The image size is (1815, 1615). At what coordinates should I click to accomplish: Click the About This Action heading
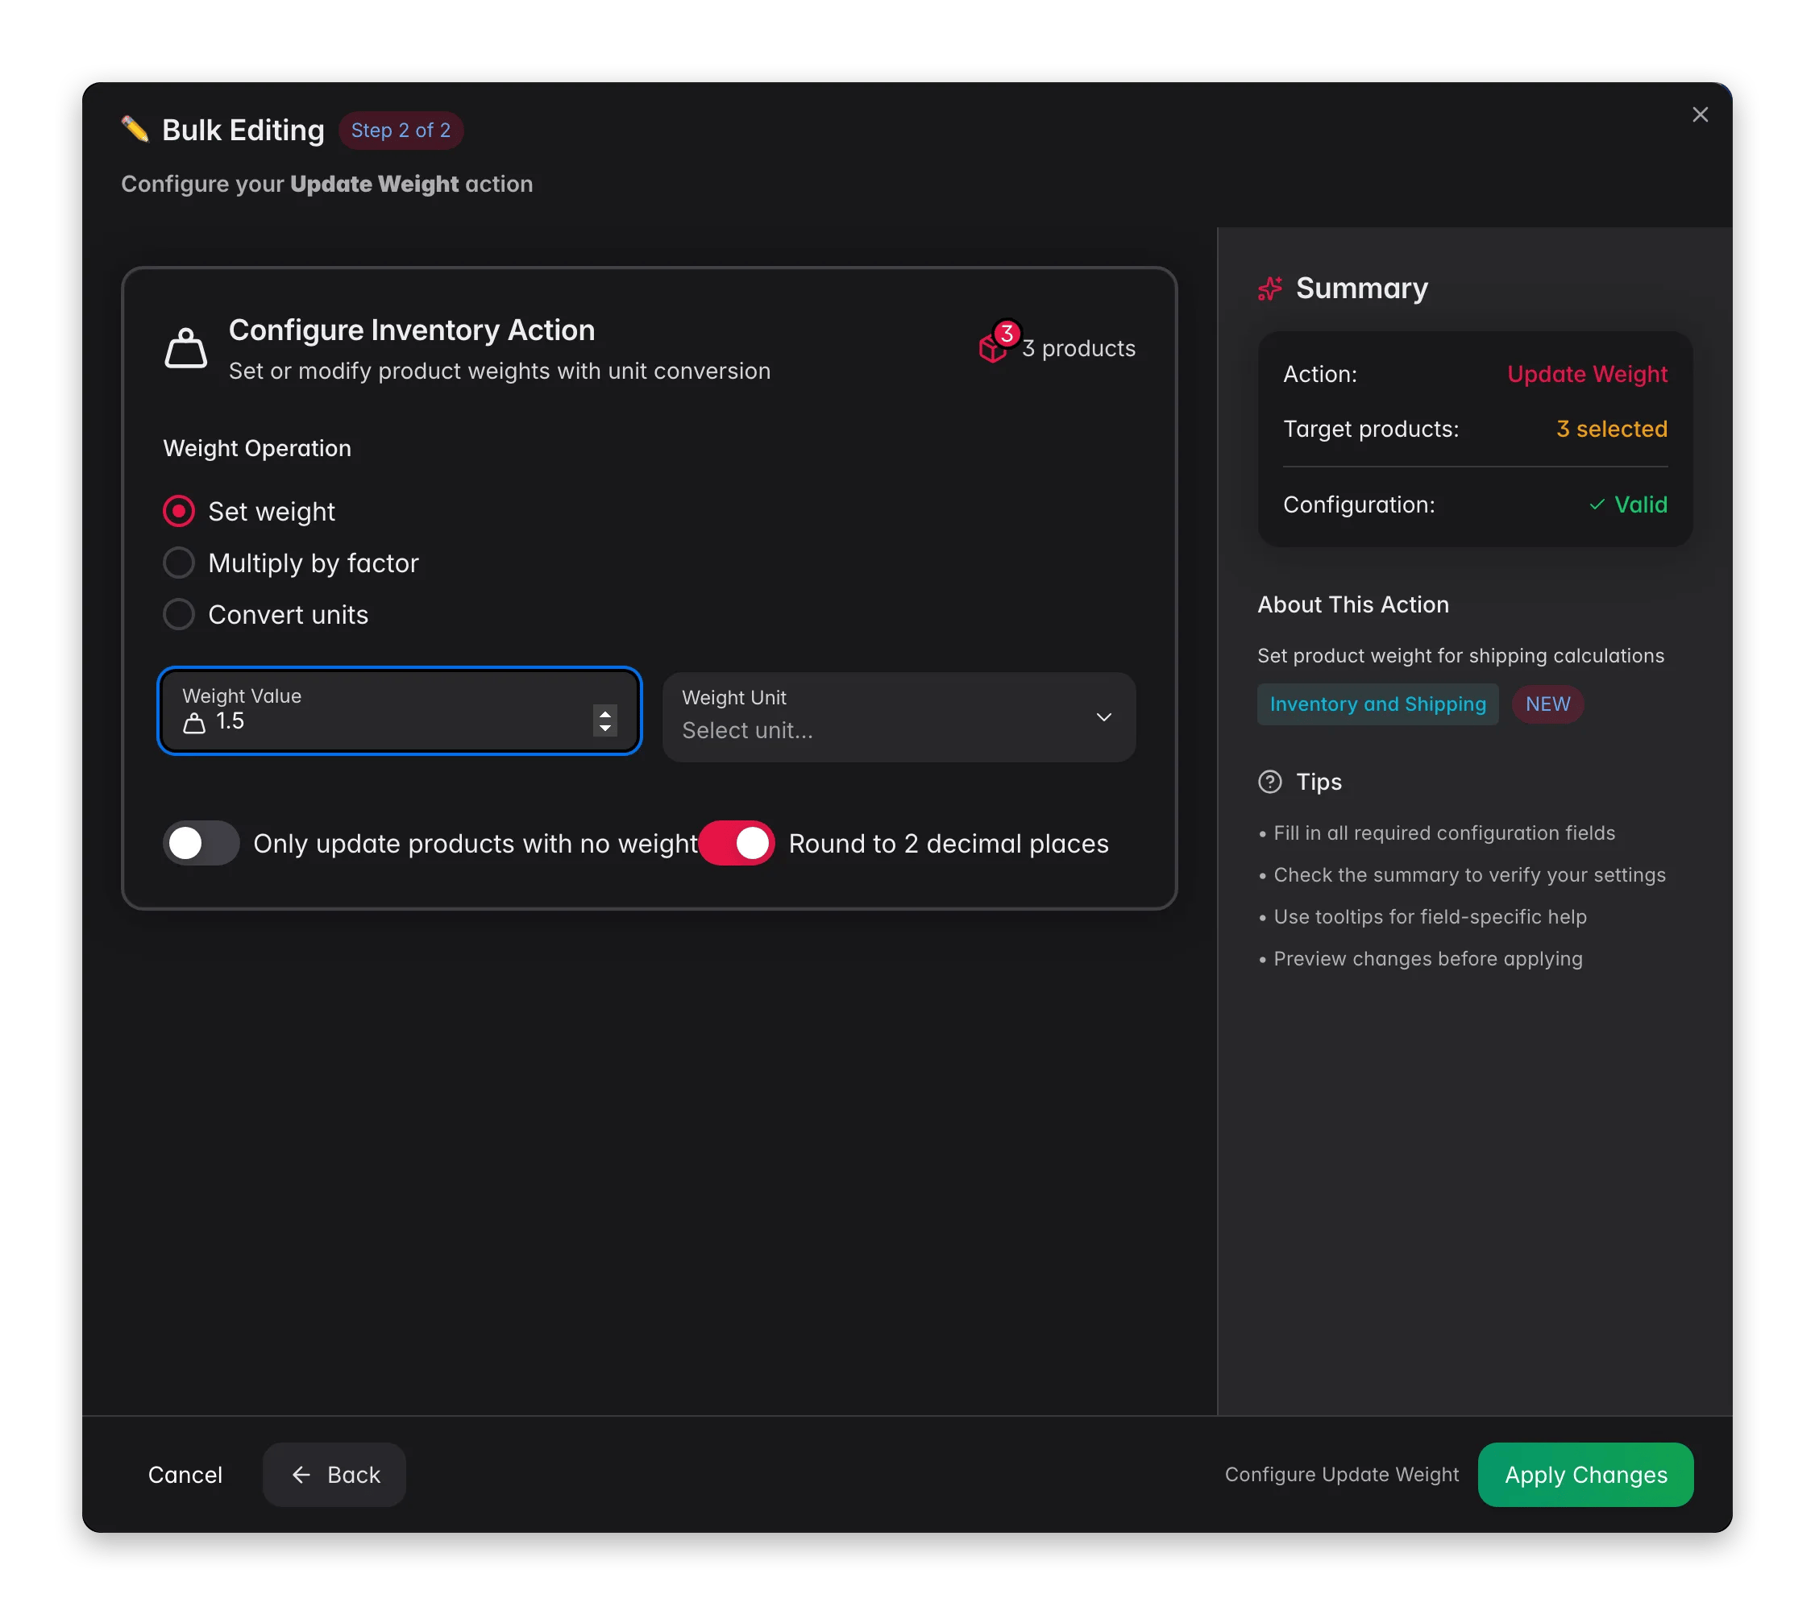(x=1353, y=604)
